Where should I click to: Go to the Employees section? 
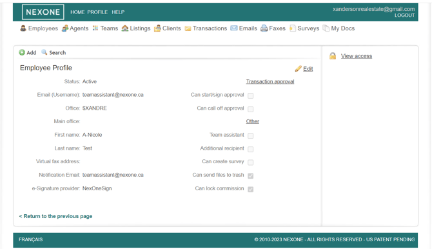43,28
